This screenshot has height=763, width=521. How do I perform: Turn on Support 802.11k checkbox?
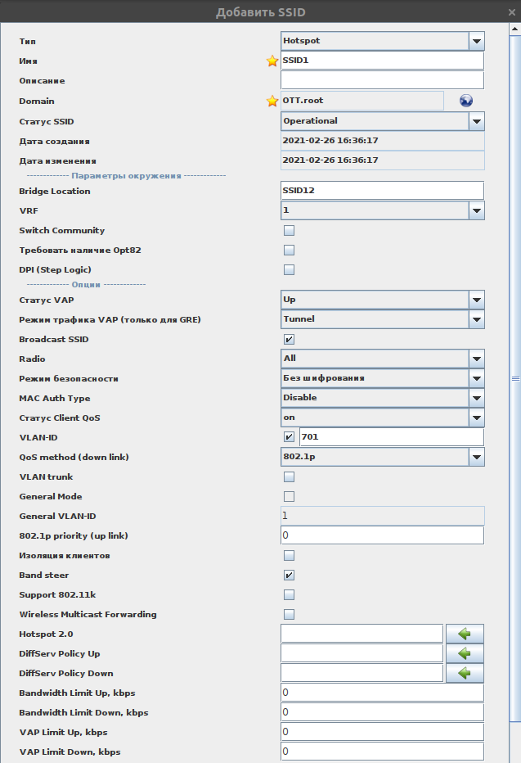[289, 595]
